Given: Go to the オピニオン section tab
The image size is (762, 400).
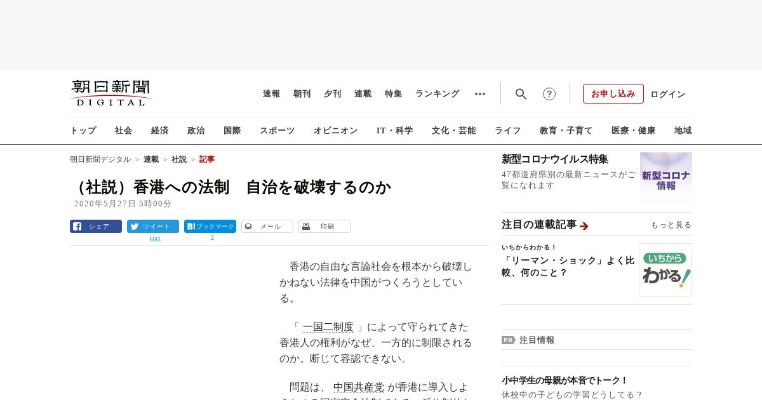Looking at the screenshot, I should (x=335, y=131).
